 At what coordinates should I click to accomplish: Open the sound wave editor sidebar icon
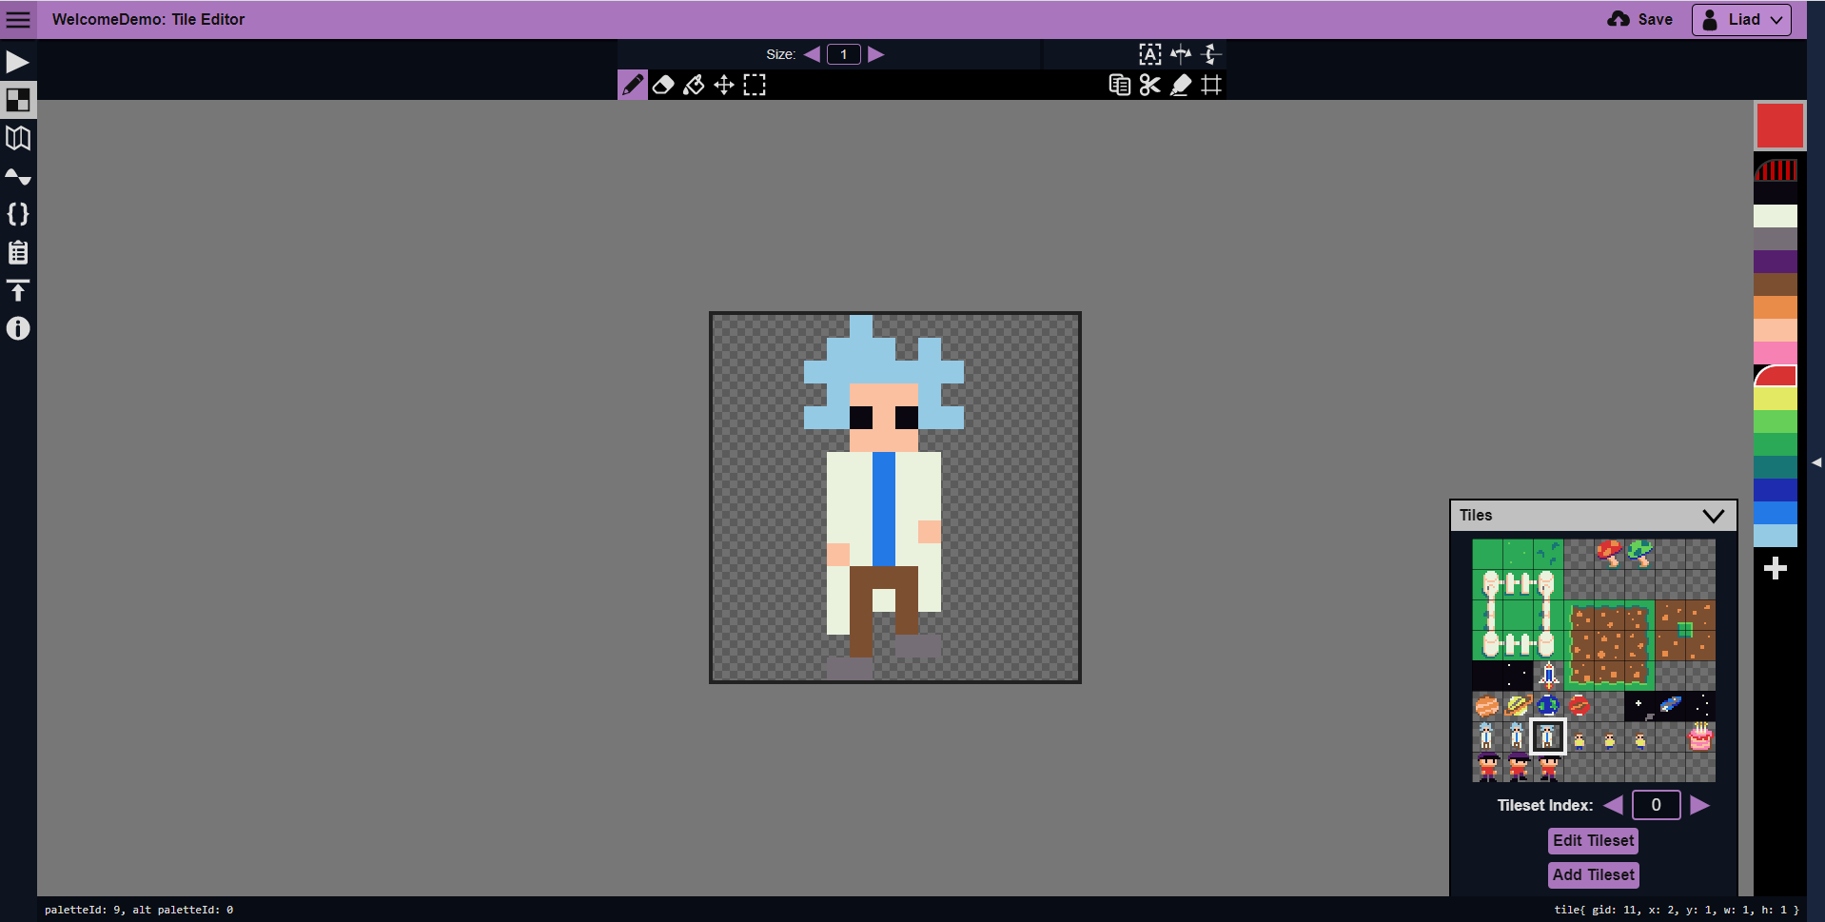click(x=18, y=176)
